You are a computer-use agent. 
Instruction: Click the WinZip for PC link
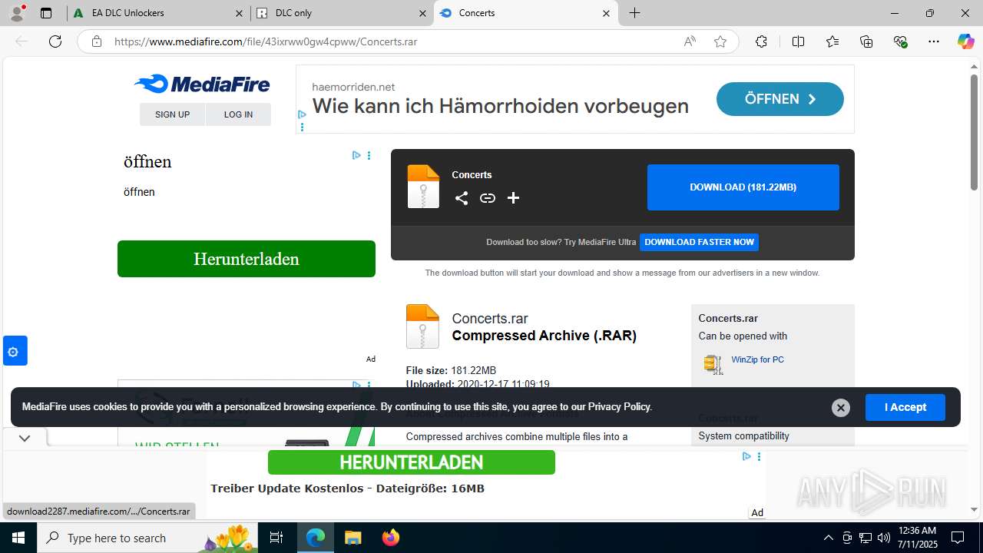[757, 359]
